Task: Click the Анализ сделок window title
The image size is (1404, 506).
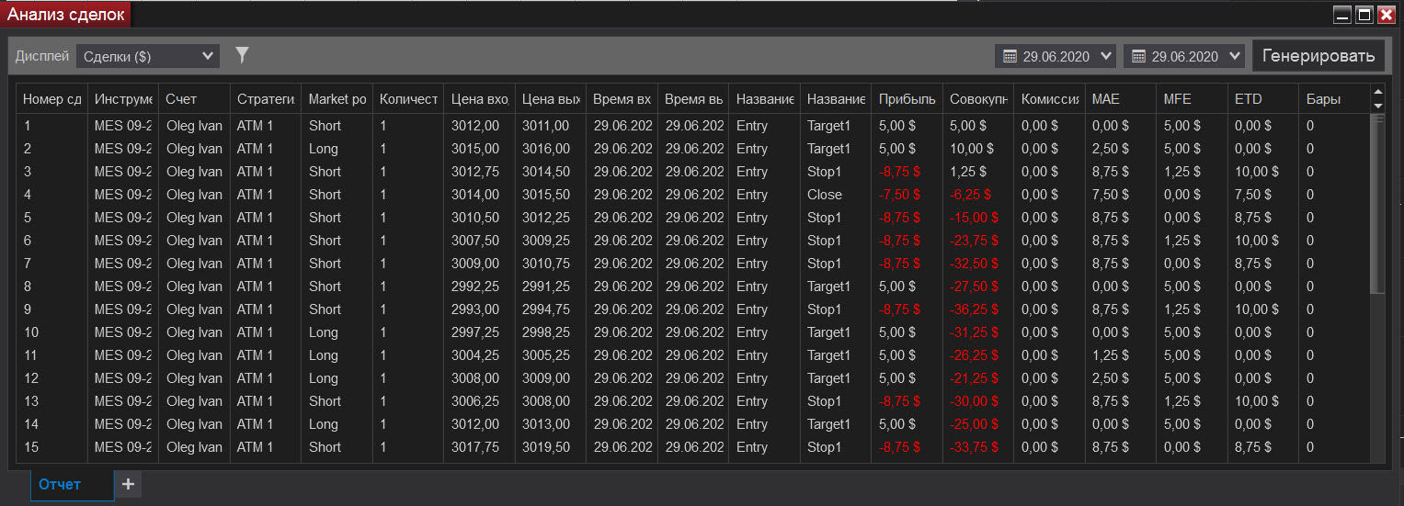Action: pos(66,15)
